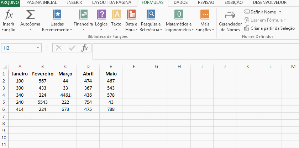
Task: Switch to the DADOS ribbon tab
Action: click(180, 2)
